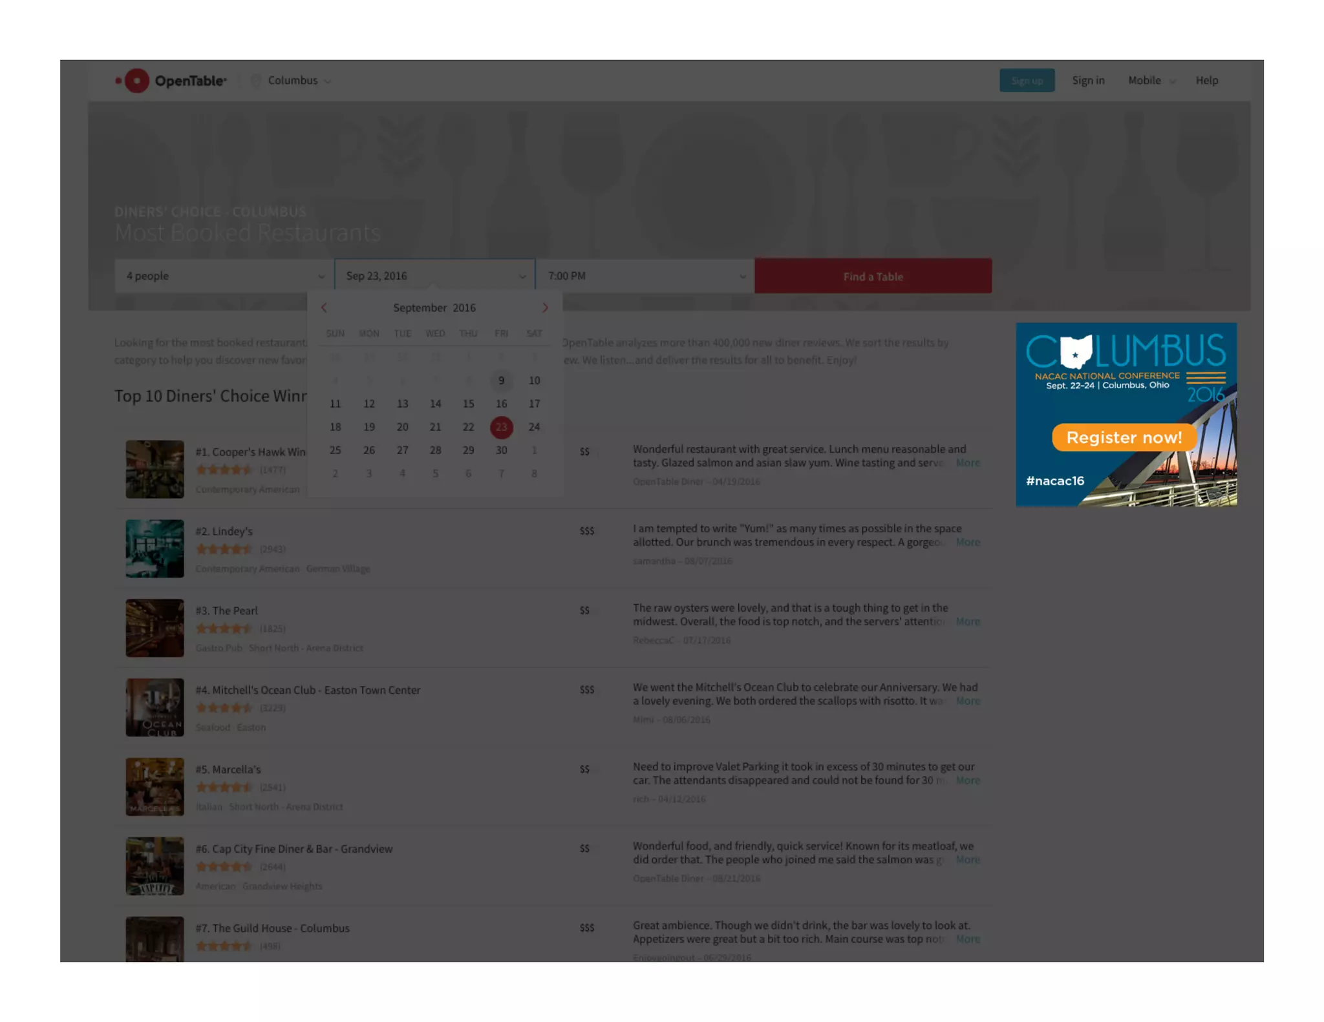Screen dimensions: 1324x1022
Task: Open the 7:00 PM time dropdown
Action: coord(645,276)
